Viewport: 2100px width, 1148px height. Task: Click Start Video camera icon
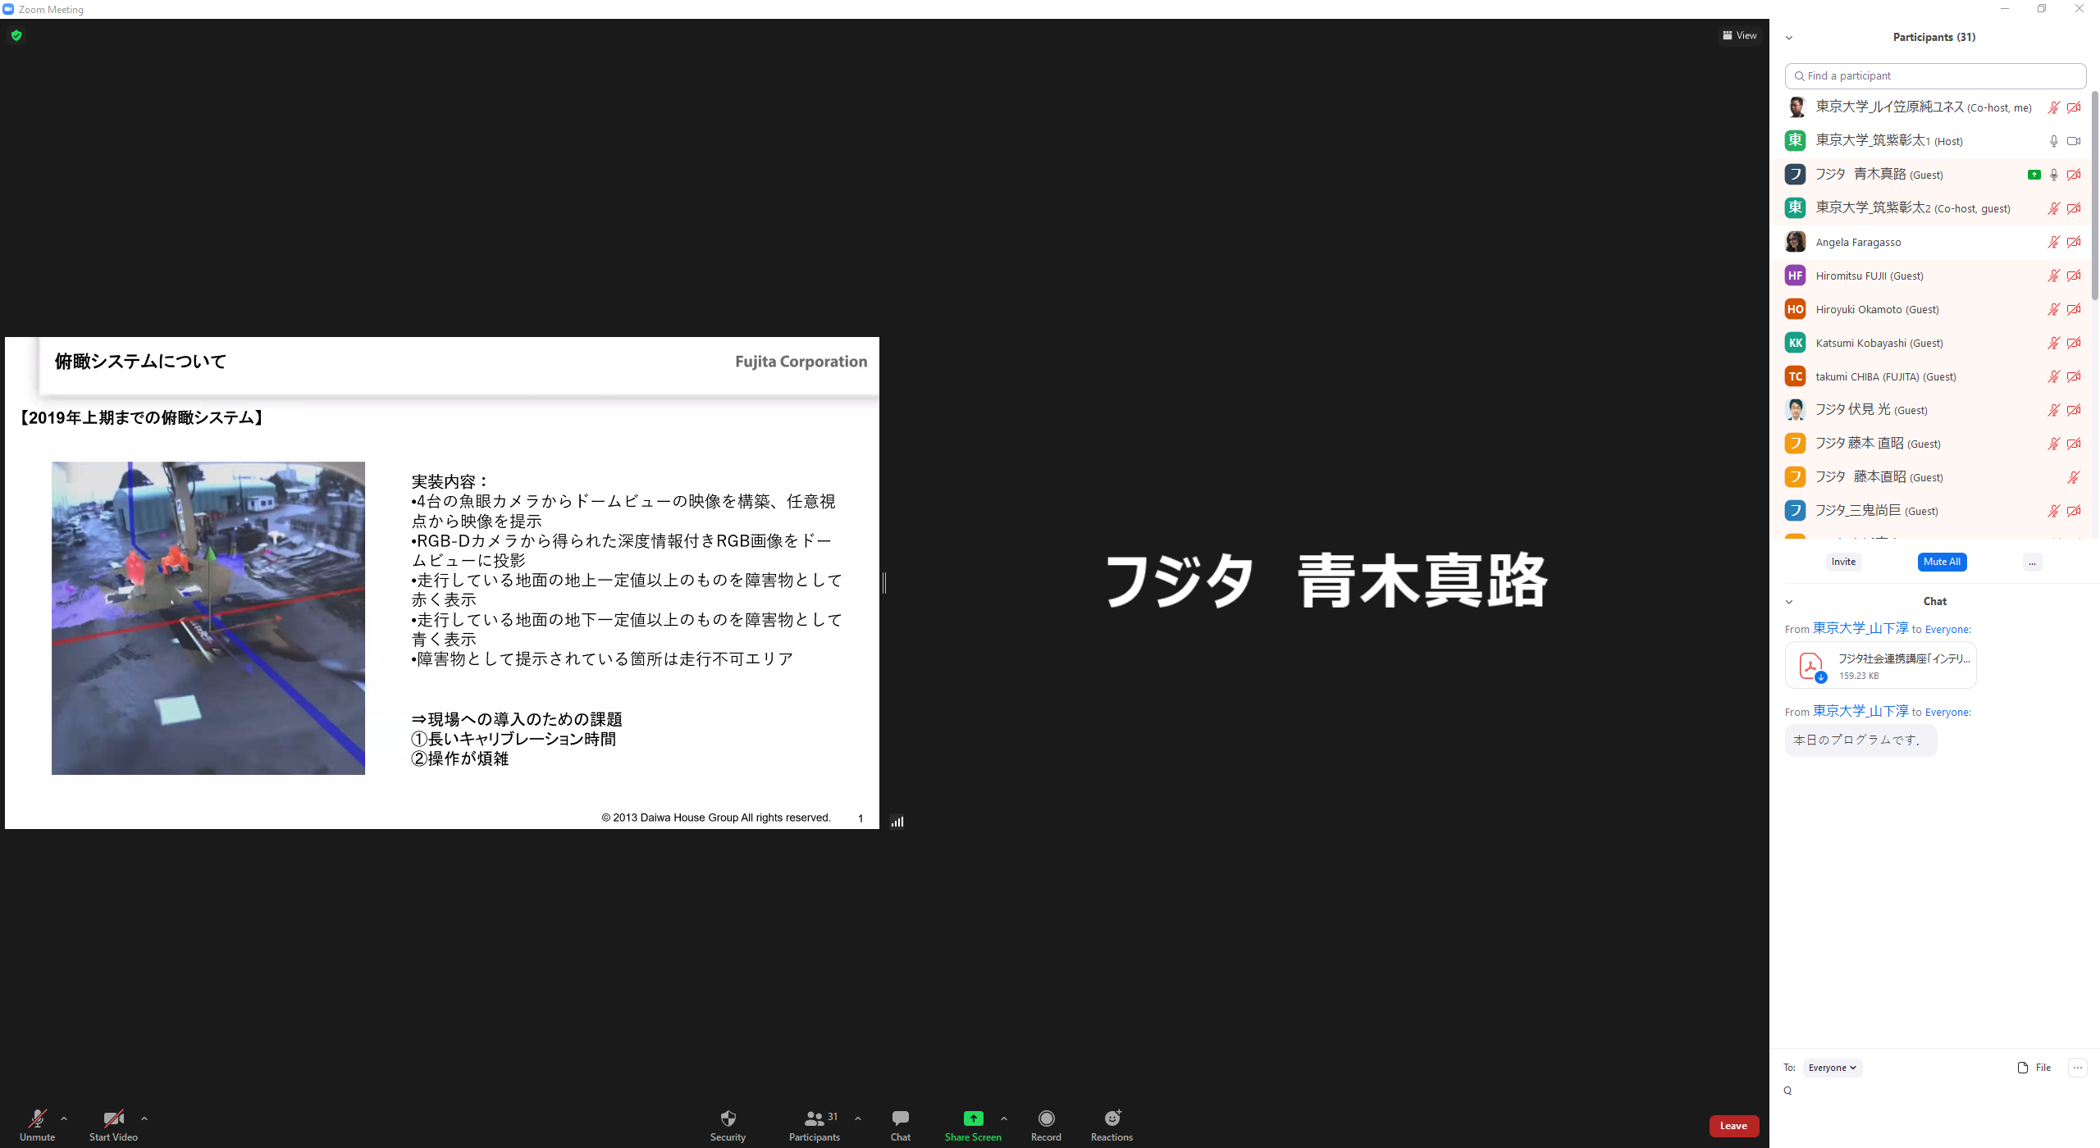point(113,1118)
